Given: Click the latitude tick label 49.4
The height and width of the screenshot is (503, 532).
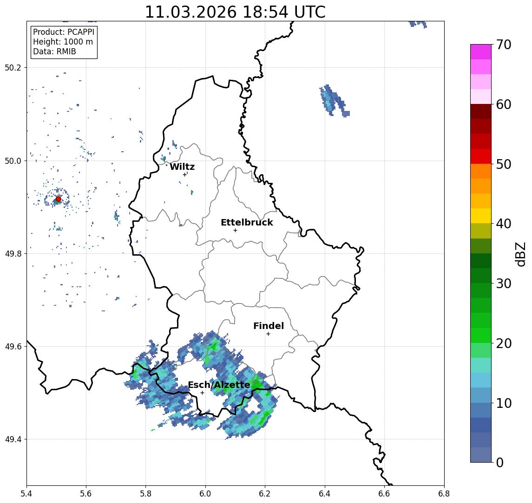Looking at the screenshot, I should (x=13, y=439).
